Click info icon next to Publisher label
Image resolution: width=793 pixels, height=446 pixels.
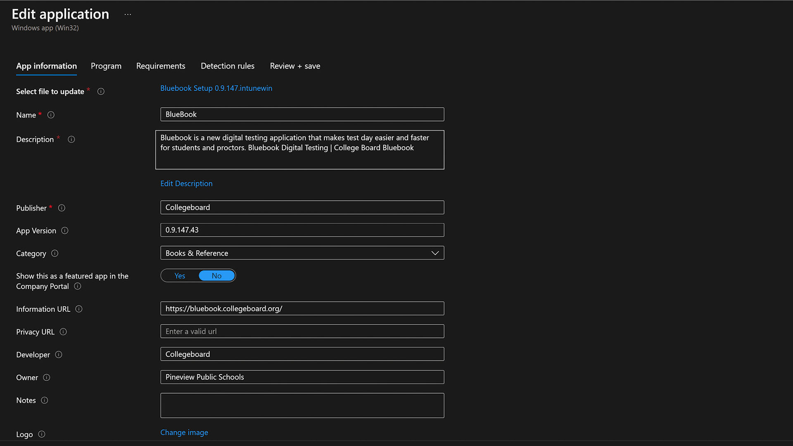62,208
